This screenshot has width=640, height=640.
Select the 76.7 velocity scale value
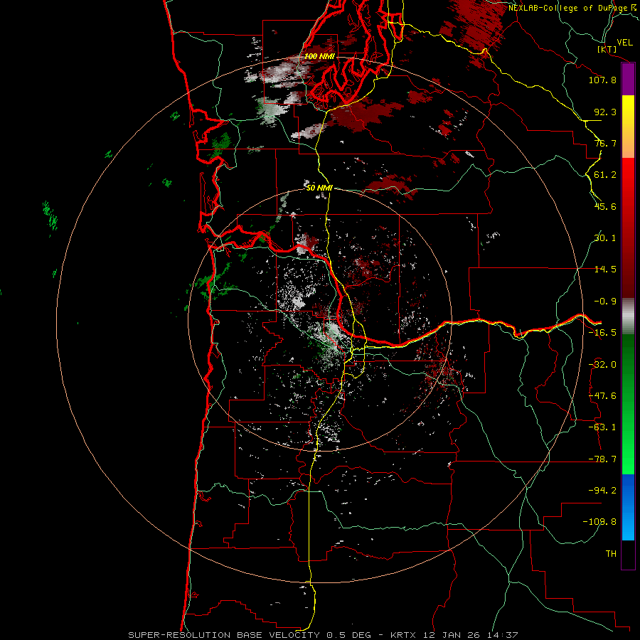coord(605,143)
